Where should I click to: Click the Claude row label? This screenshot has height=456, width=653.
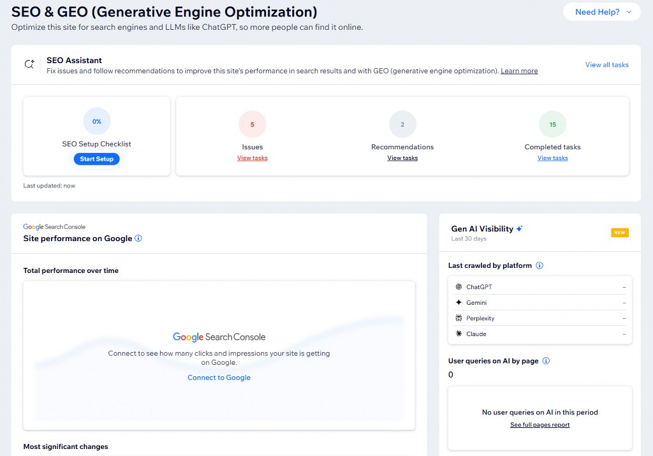tap(476, 334)
